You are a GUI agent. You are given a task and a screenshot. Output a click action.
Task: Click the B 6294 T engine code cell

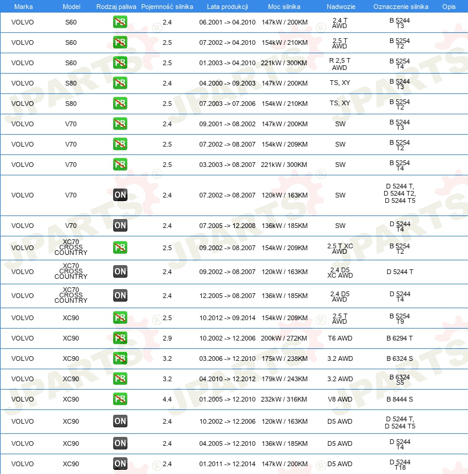(x=399, y=338)
